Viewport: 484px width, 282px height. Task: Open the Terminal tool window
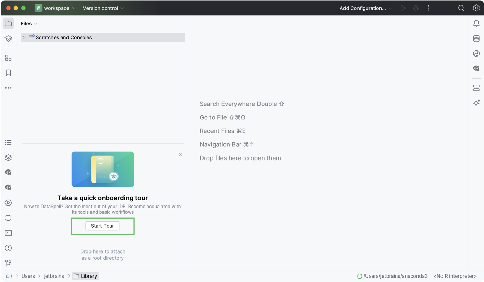pos(8,233)
